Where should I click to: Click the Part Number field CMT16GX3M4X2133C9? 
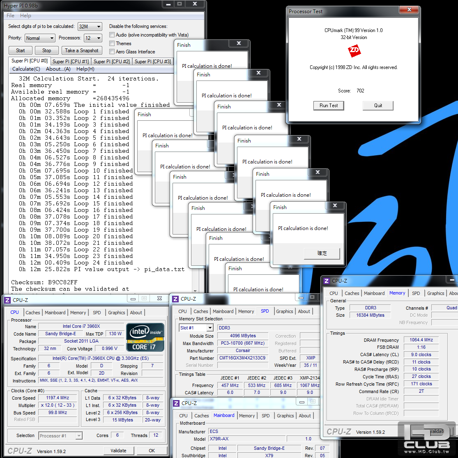coord(242,358)
